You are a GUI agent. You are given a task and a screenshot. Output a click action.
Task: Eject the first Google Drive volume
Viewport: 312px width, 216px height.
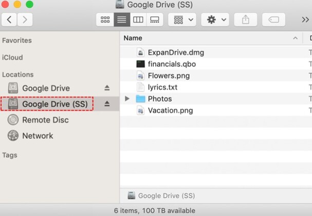[x=107, y=88]
